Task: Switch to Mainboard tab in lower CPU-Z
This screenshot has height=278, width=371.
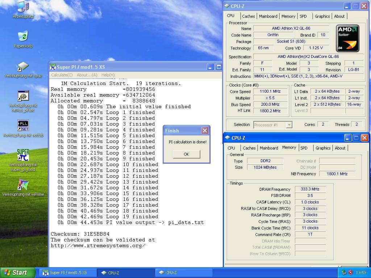Action: [269, 148]
